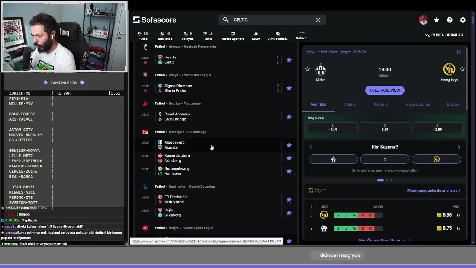476x268 pixels.
Task: Select Futbol sport category
Action: pyautogui.click(x=143, y=36)
